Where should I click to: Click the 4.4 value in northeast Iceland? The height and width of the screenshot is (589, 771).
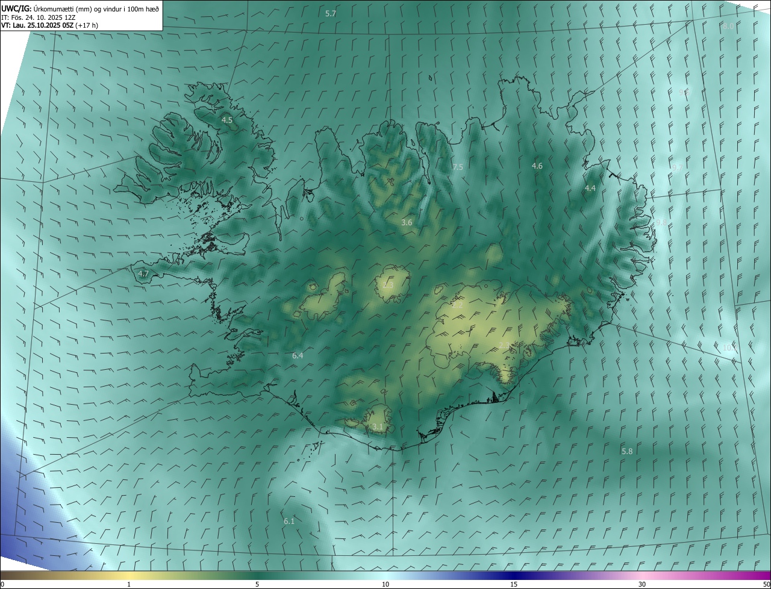click(x=590, y=189)
